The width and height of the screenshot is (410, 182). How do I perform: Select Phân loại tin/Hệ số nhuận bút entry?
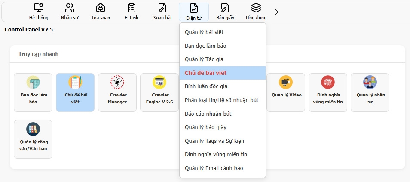pyautogui.click(x=223, y=100)
